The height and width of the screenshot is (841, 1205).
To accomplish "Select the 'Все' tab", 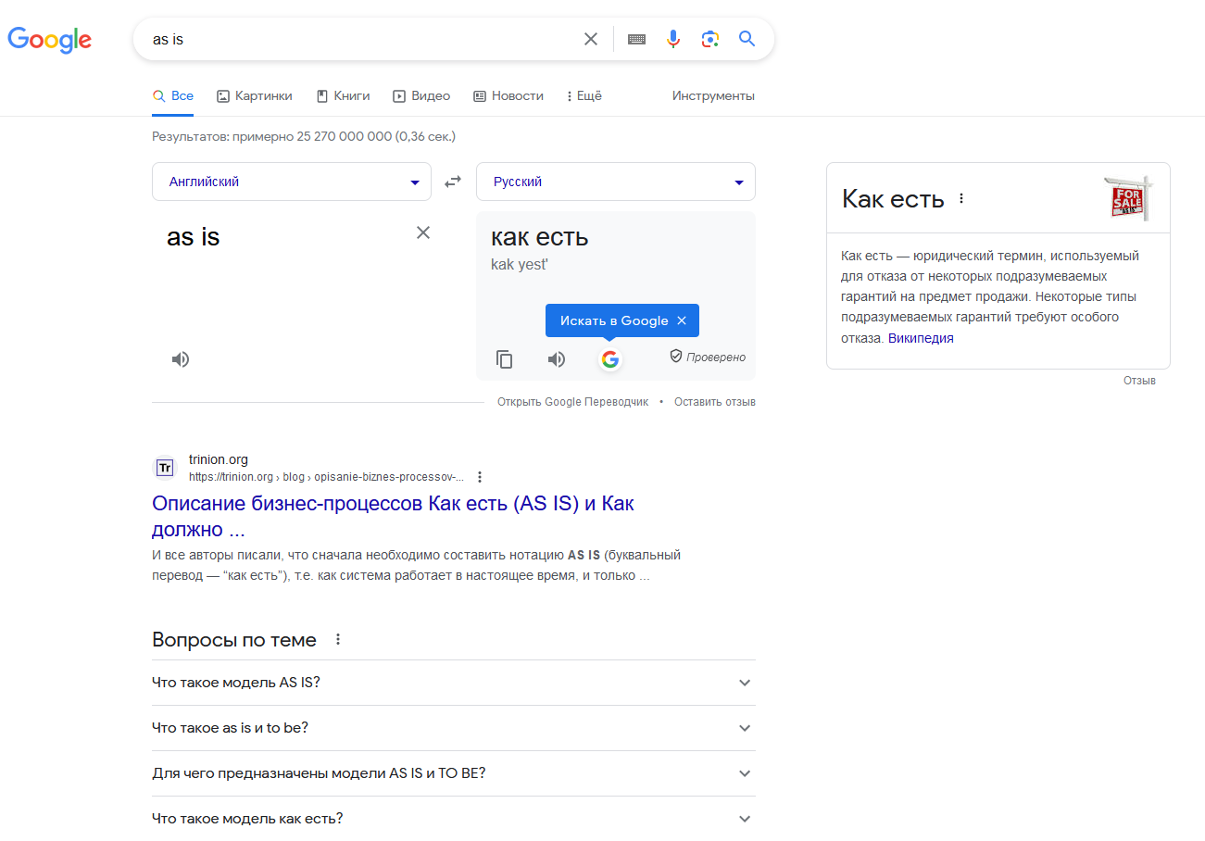I will click(173, 95).
